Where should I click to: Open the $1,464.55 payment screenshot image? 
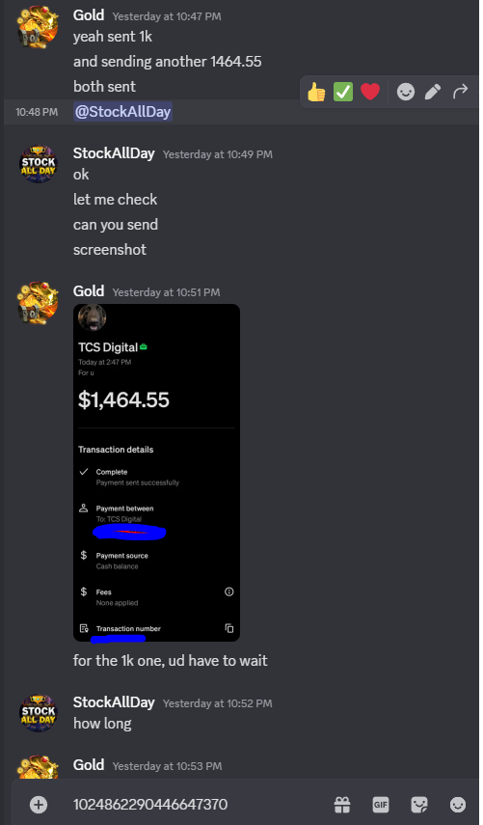[x=156, y=473]
